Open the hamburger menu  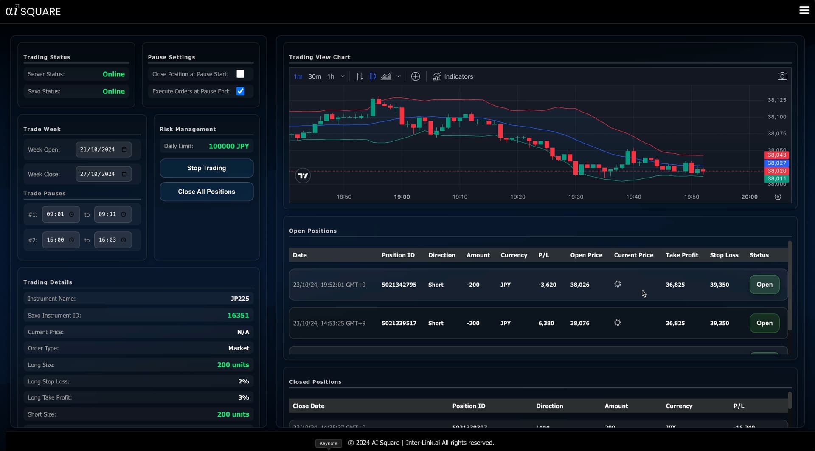(804, 10)
